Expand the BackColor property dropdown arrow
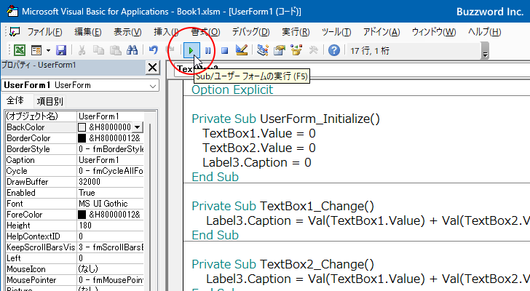The height and width of the screenshot is (291, 530). (x=138, y=127)
